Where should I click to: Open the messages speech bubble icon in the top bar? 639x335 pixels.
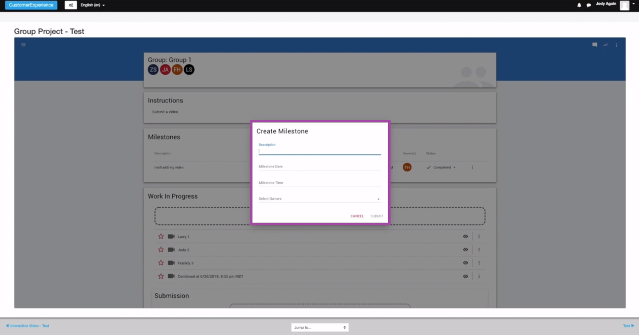(x=589, y=5)
